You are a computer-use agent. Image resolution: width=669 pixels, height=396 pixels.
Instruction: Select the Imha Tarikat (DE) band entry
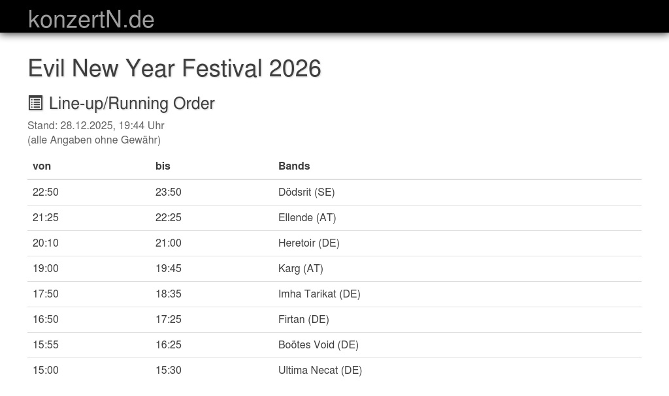(319, 294)
